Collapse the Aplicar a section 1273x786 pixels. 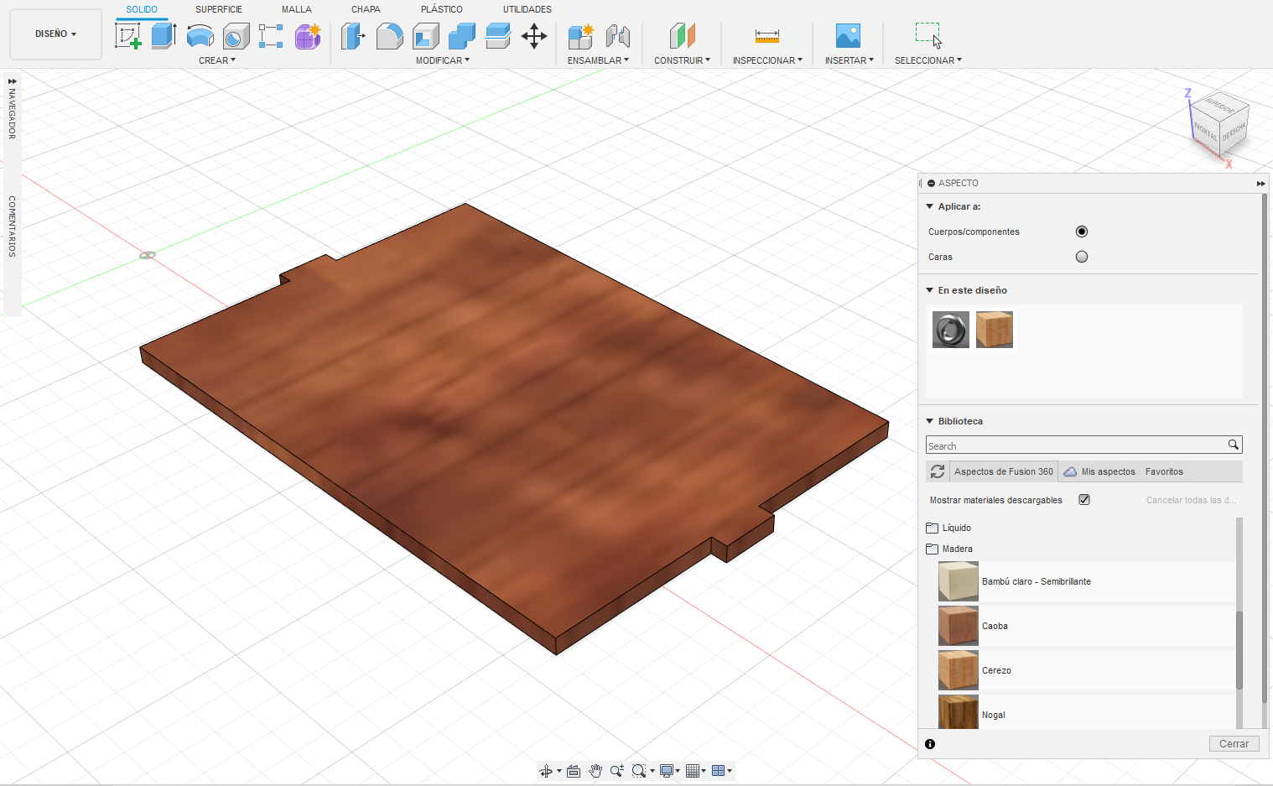pos(929,206)
